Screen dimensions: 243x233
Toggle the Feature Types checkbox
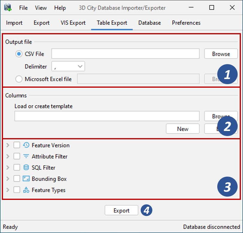click(17, 190)
